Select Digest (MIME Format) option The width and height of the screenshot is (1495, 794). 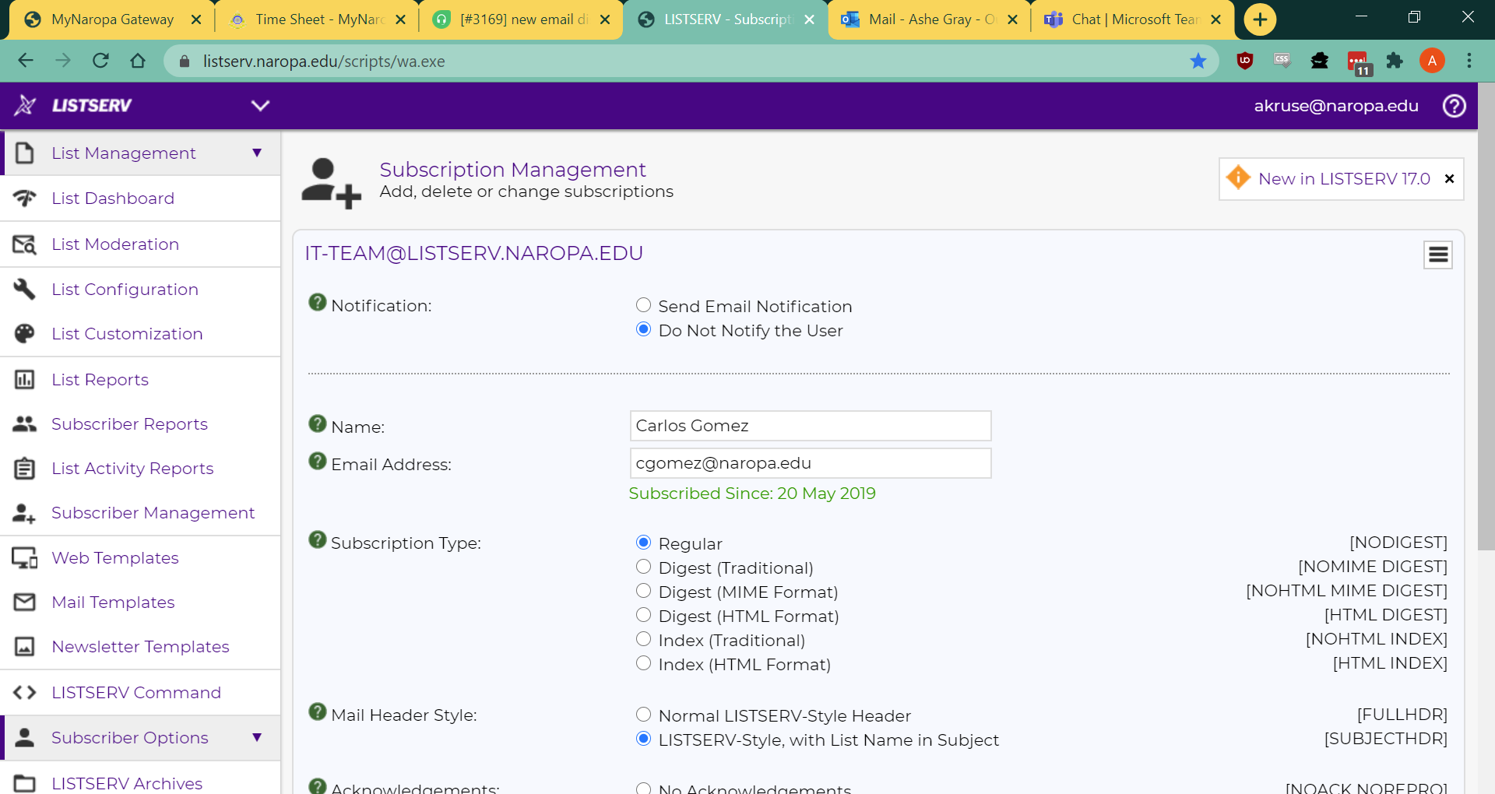point(643,591)
